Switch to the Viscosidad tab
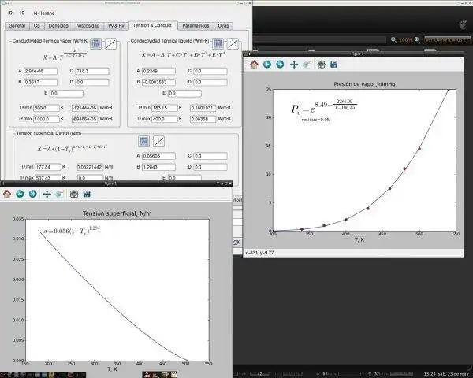The image size is (473, 378). (x=88, y=26)
